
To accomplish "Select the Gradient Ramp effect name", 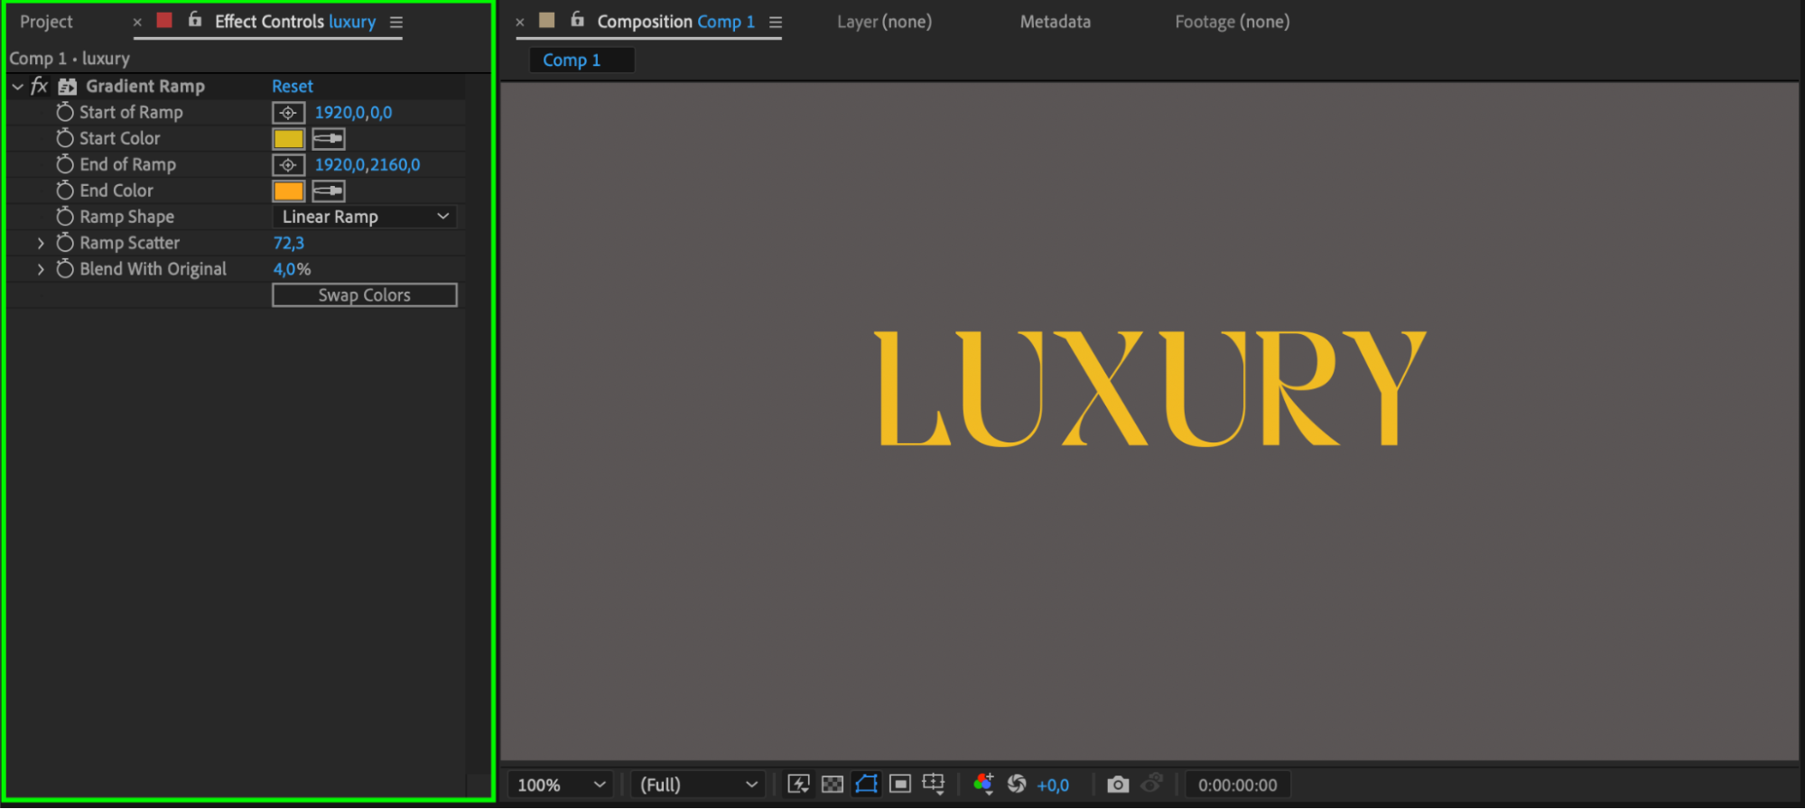I will pyautogui.click(x=145, y=87).
